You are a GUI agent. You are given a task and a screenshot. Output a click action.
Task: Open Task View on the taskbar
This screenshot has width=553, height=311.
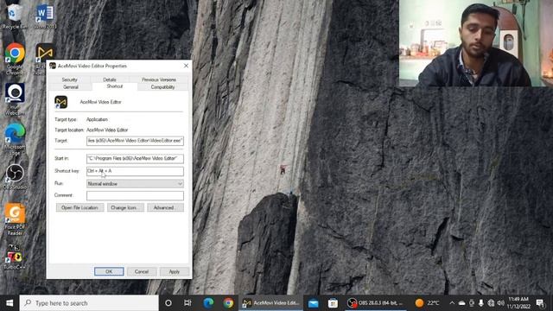pyautogui.click(x=188, y=303)
